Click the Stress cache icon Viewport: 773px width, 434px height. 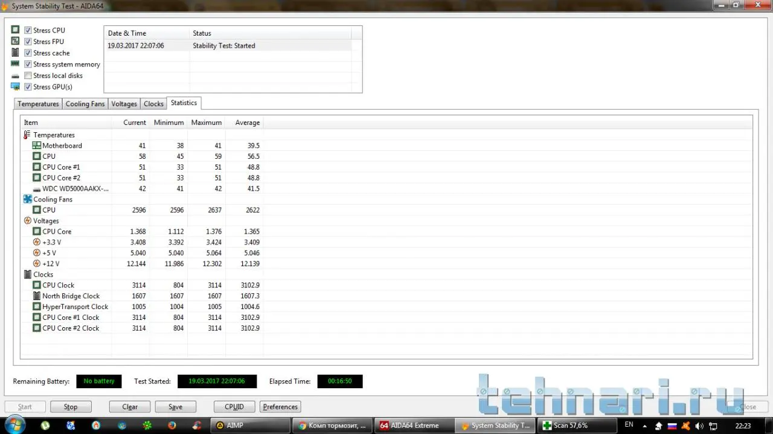click(15, 53)
